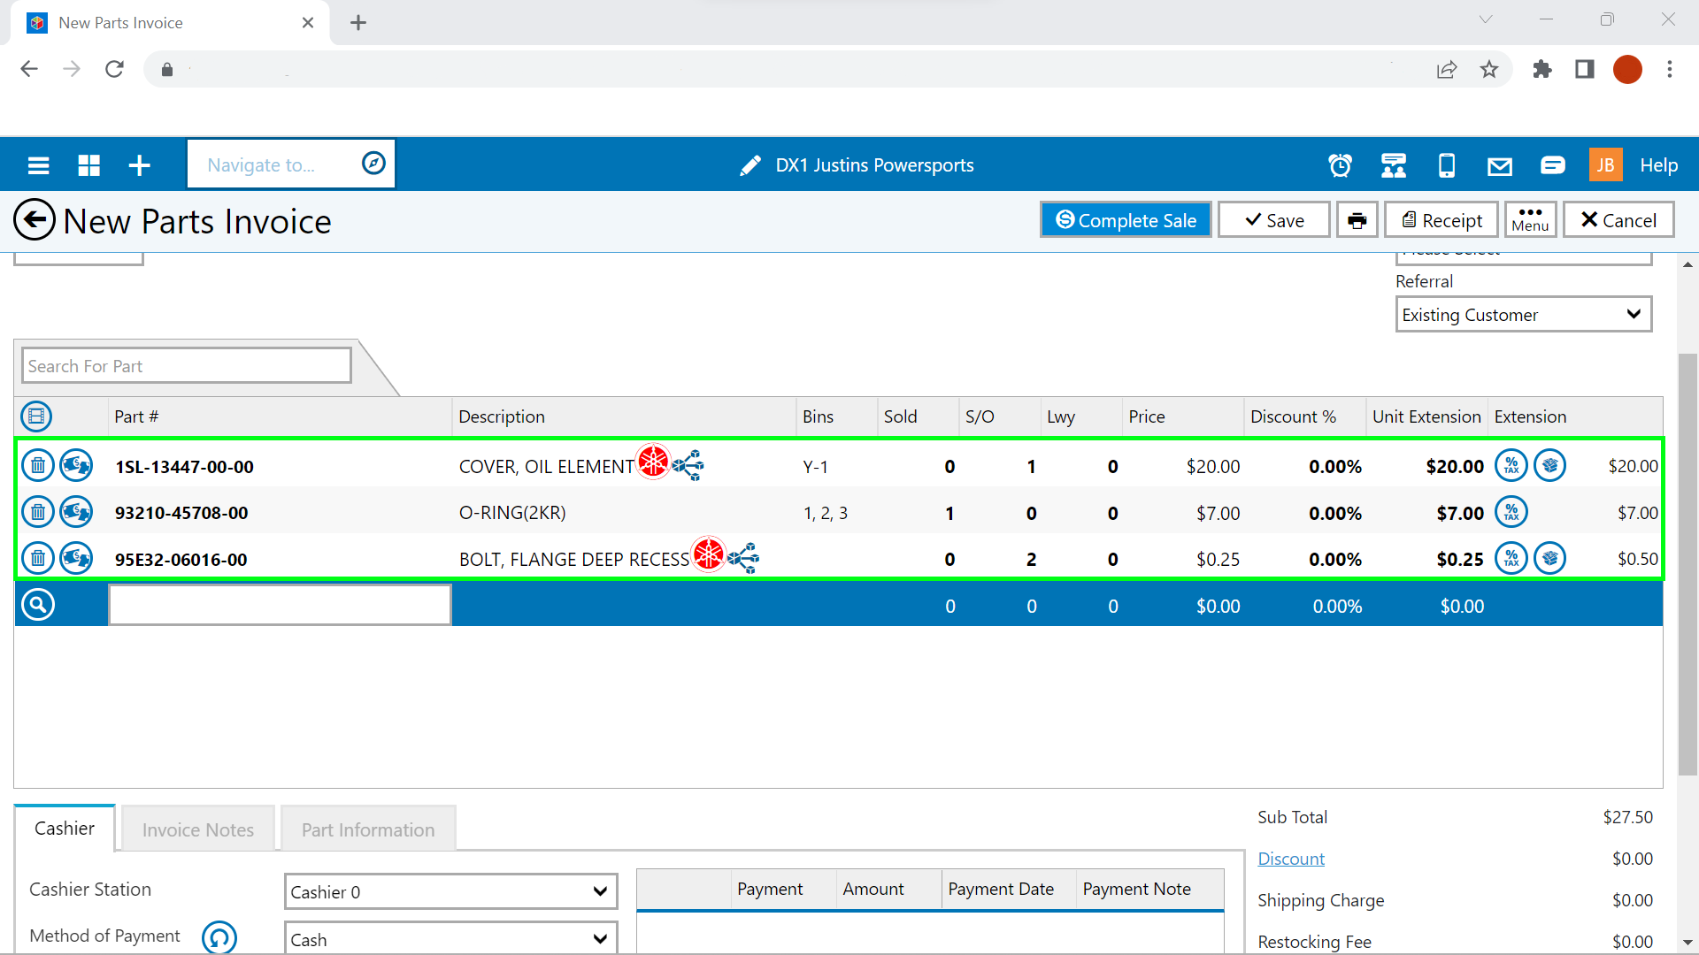
Task: Click the share icon beside COVER, OIL ELEMENT
Action: 688,465
